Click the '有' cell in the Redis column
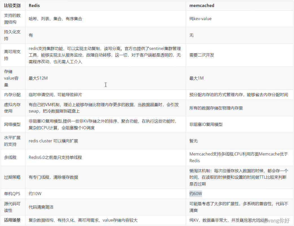Viewport: 294px width, 226px height. (x=31, y=35)
